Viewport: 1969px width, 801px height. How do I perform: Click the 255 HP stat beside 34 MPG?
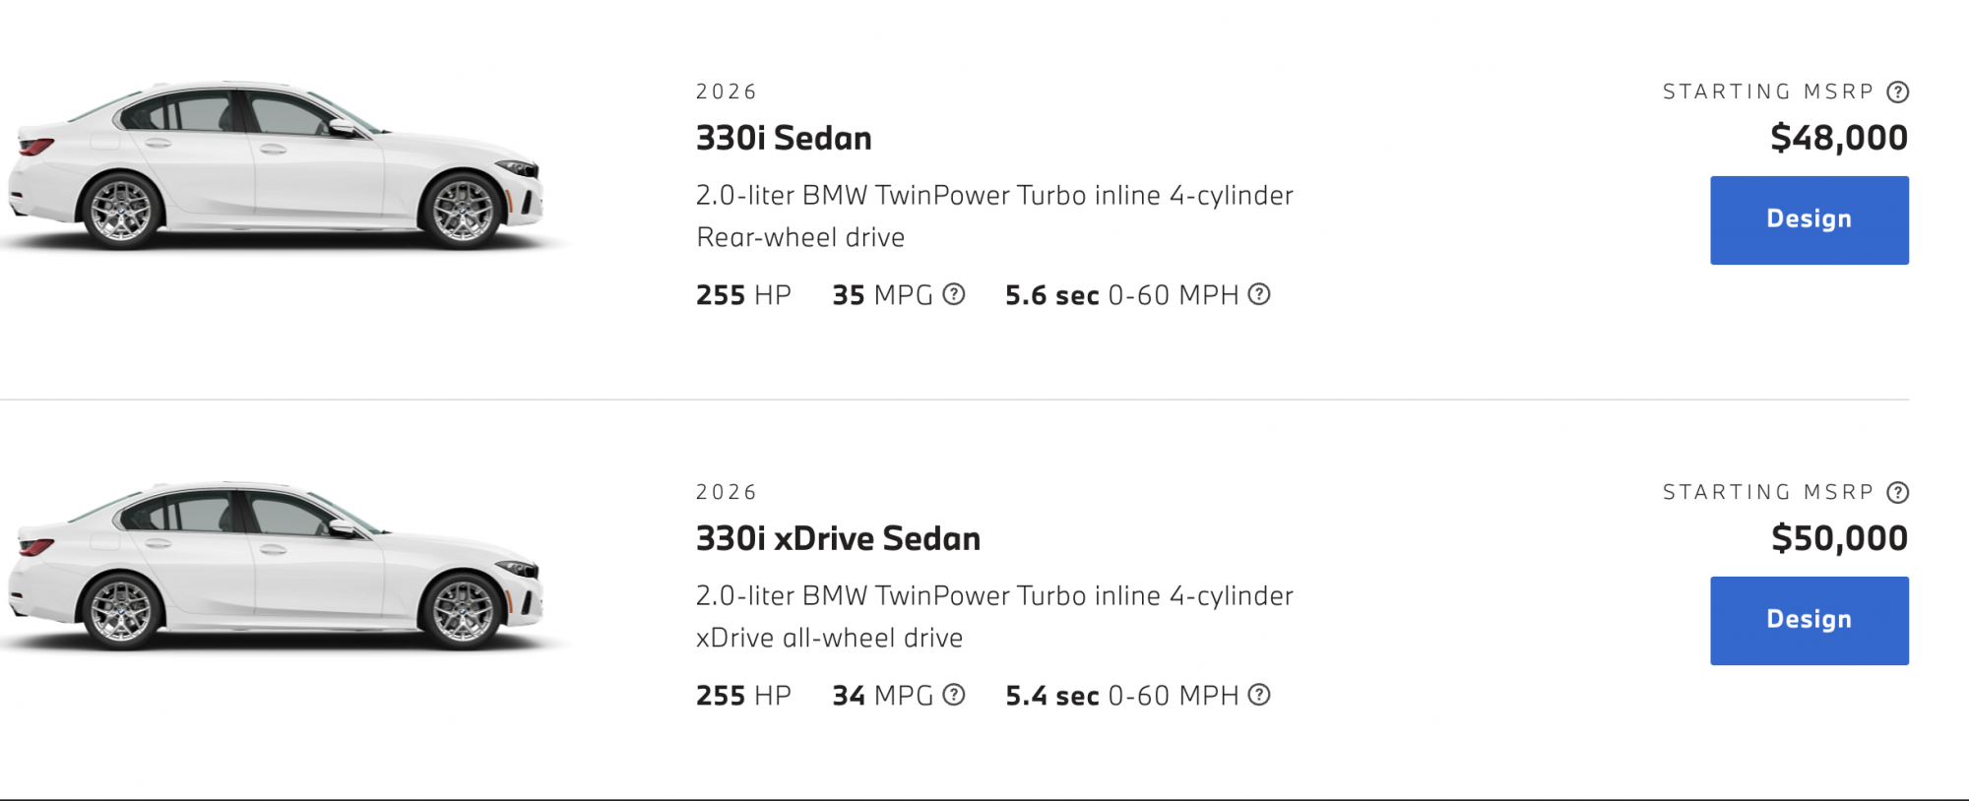coord(743,696)
